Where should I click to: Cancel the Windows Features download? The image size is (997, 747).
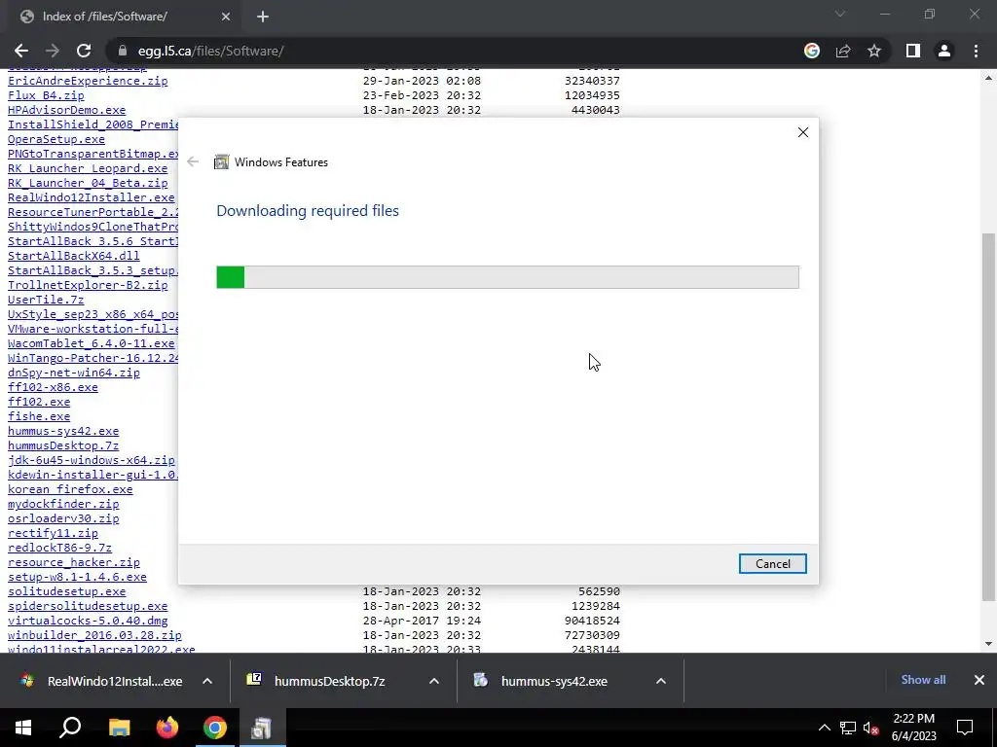click(x=772, y=564)
